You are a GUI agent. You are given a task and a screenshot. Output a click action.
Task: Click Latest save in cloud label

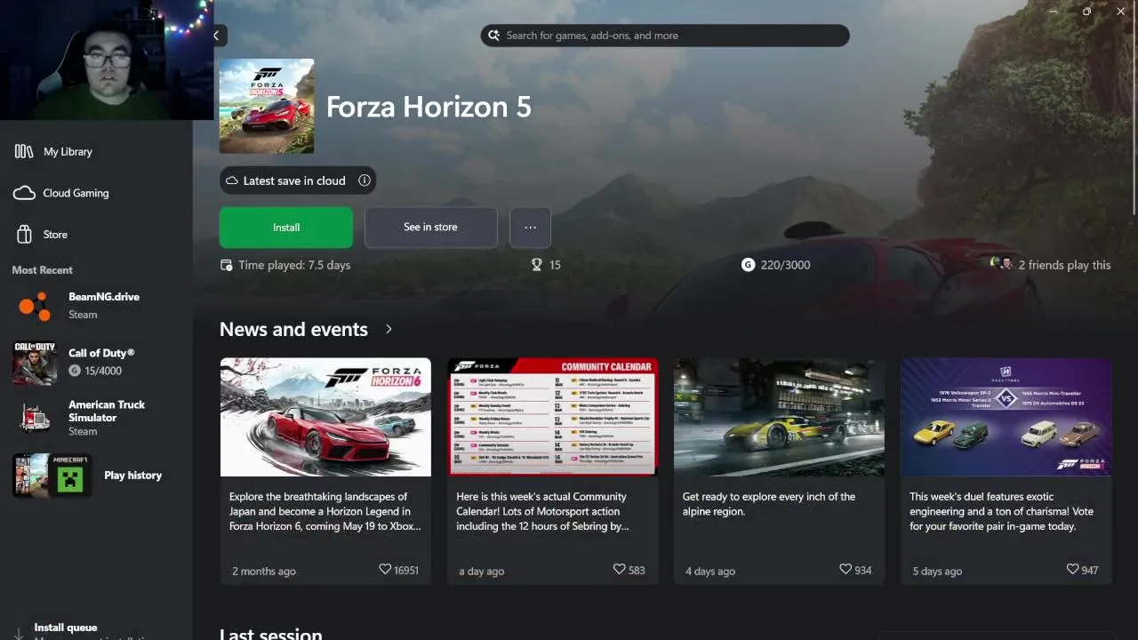tap(293, 180)
